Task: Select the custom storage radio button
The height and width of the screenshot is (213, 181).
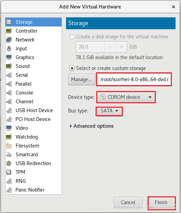Action: [x=72, y=68]
